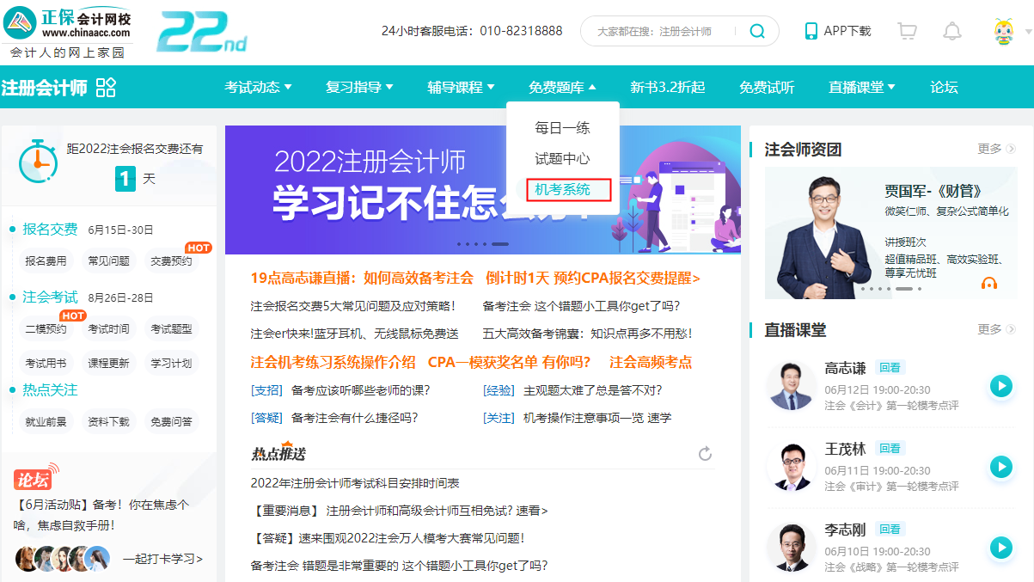The width and height of the screenshot is (1034, 582).
Task: Expand the 辅导课程 dropdown menu
Action: (461, 87)
